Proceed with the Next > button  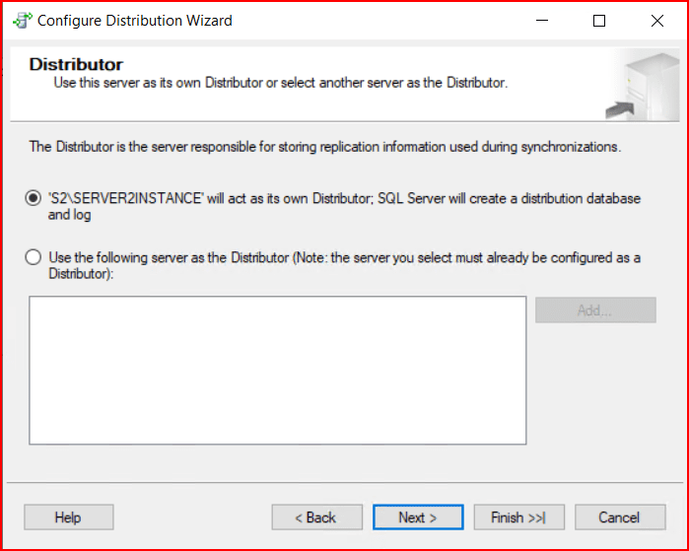pyautogui.click(x=418, y=517)
